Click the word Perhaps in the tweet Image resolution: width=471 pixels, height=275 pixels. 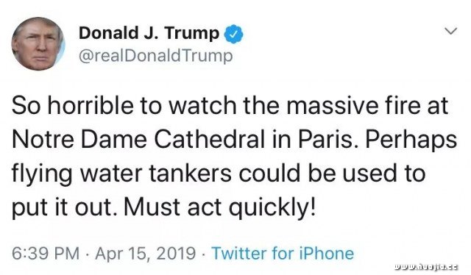(411, 140)
